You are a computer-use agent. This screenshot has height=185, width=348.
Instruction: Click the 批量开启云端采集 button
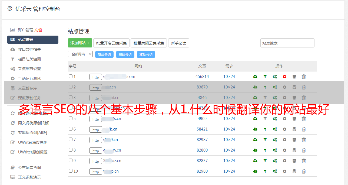pyautogui.click(x=111, y=43)
